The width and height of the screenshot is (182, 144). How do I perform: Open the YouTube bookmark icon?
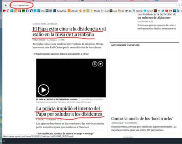(x=167, y=11)
